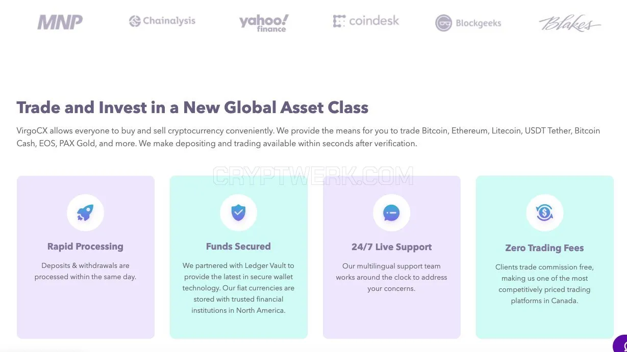Open the Blockgeeks logo
Image resolution: width=627 pixels, height=352 pixels.
(468, 23)
